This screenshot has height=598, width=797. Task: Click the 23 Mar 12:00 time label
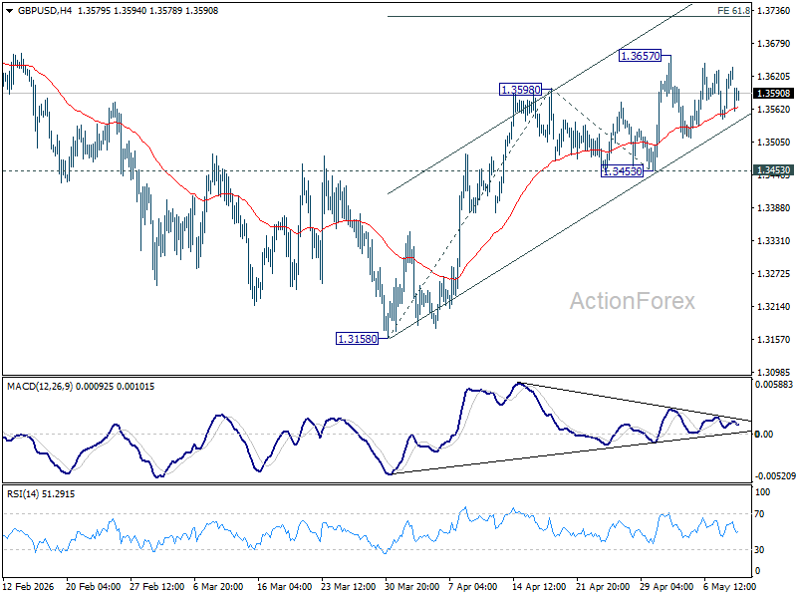(x=348, y=587)
